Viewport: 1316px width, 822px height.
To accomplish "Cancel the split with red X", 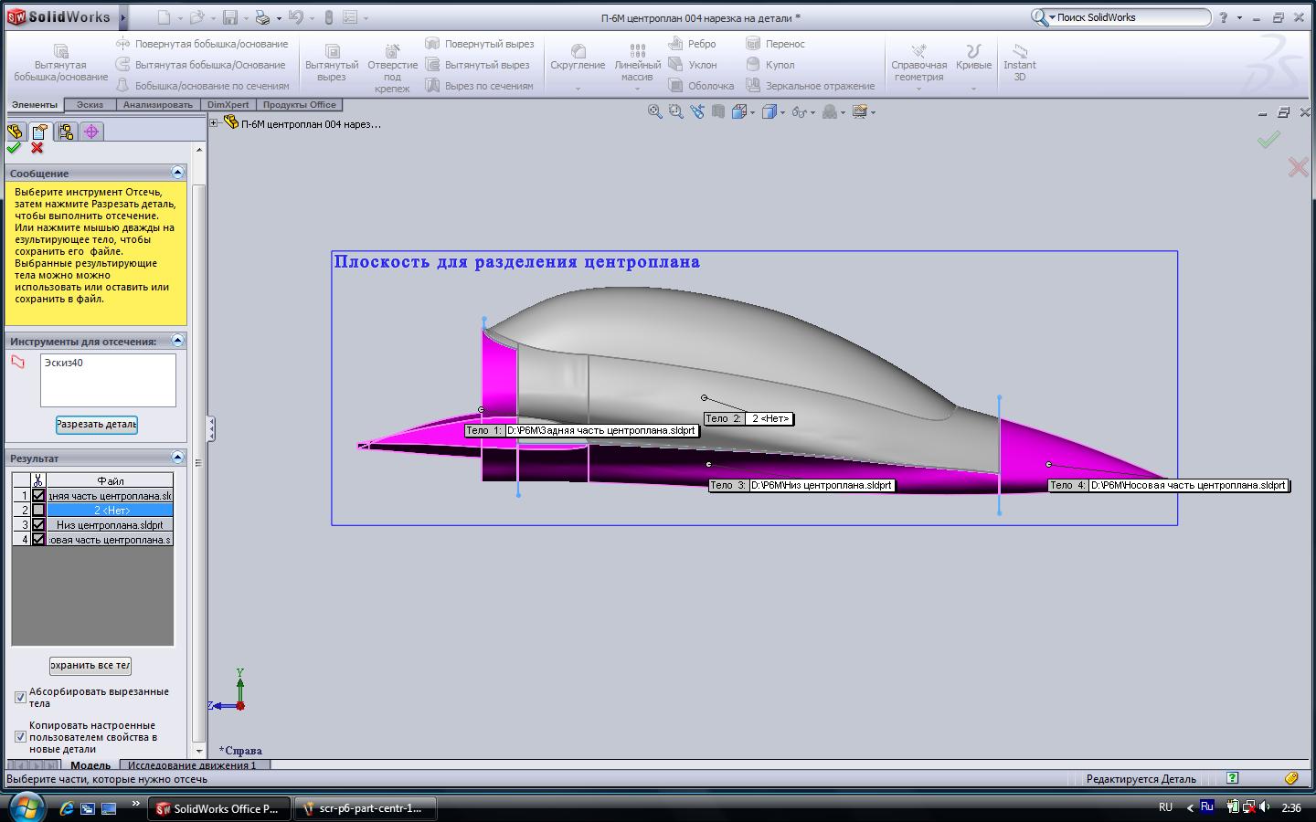I will click(x=37, y=148).
